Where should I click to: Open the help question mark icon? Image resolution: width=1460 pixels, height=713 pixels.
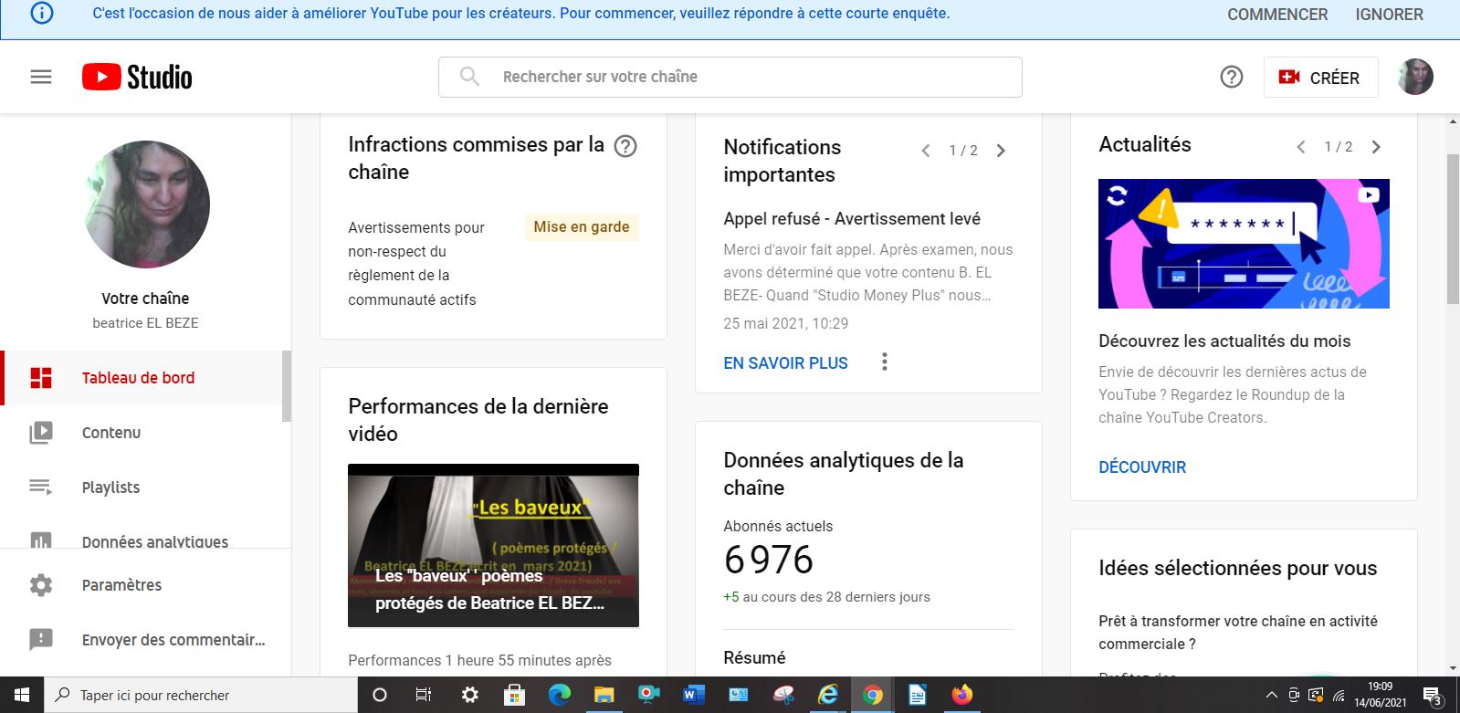click(1232, 77)
